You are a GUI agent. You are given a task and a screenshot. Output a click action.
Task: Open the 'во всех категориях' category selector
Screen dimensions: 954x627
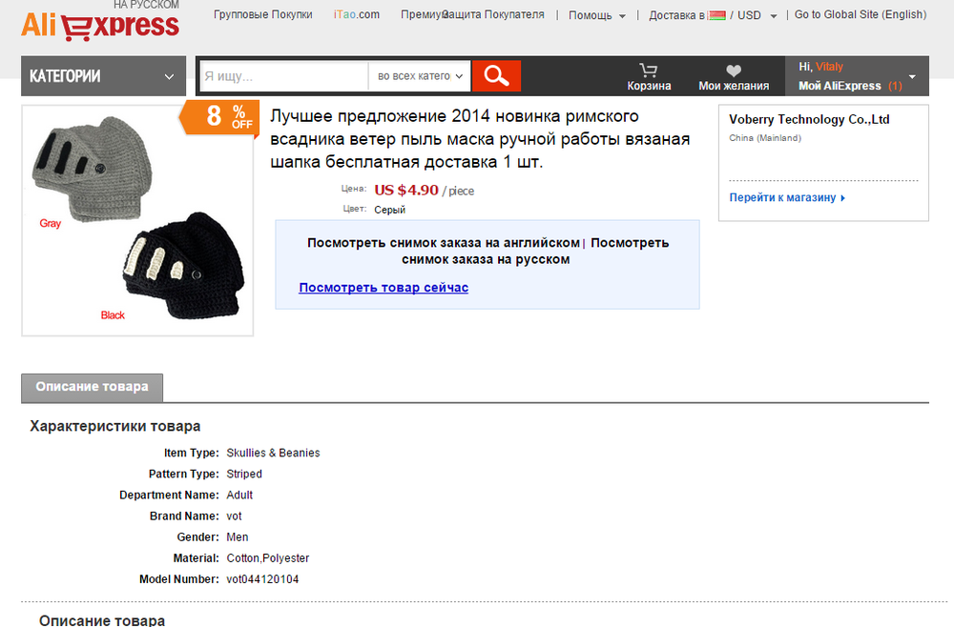420,76
